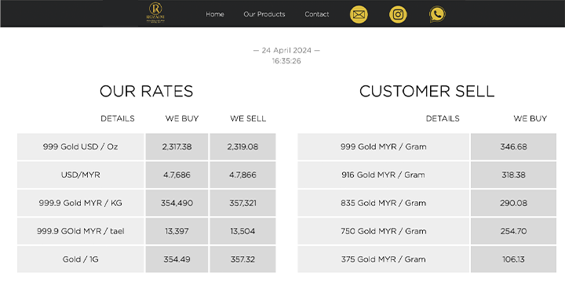Open the Instagram icon link
The height and width of the screenshot is (296, 565).
click(398, 14)
